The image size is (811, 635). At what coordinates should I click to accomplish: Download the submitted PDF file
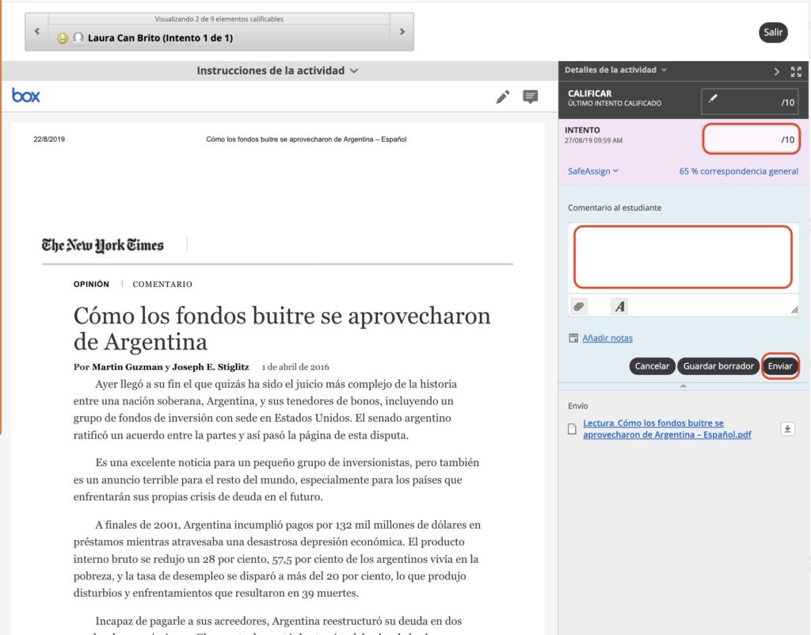tap(787, 429)
